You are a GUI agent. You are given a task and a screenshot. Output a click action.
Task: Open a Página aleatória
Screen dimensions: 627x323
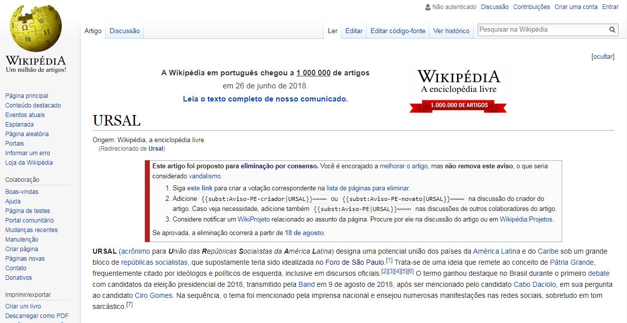27,134
